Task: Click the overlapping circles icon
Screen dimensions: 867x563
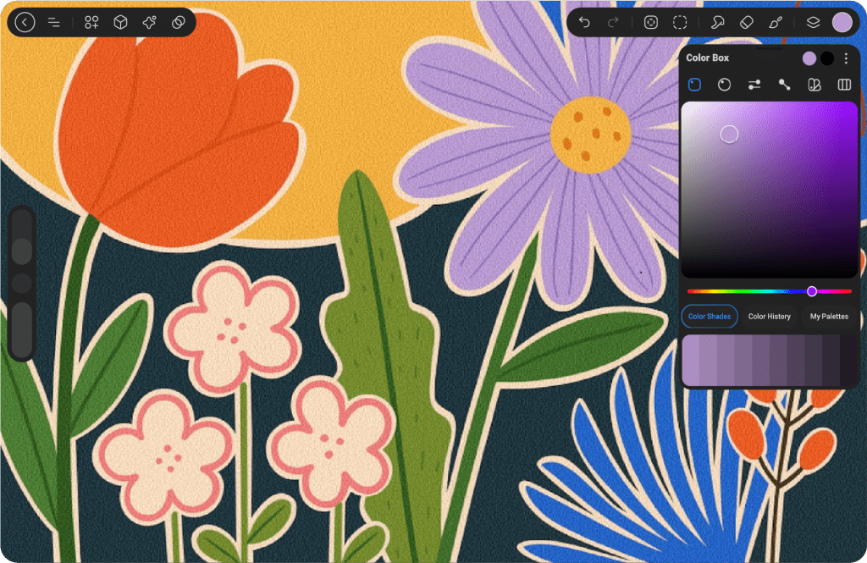Action: 179,23
